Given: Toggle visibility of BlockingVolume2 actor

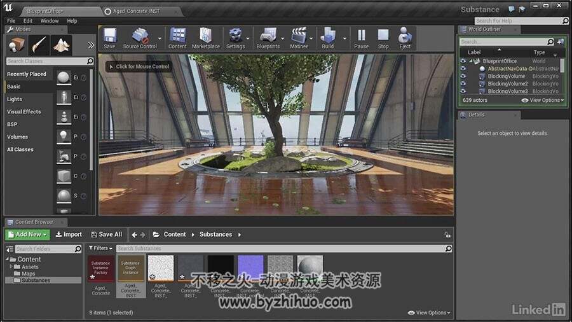Looking at the screenshot, I should (463, 83).
